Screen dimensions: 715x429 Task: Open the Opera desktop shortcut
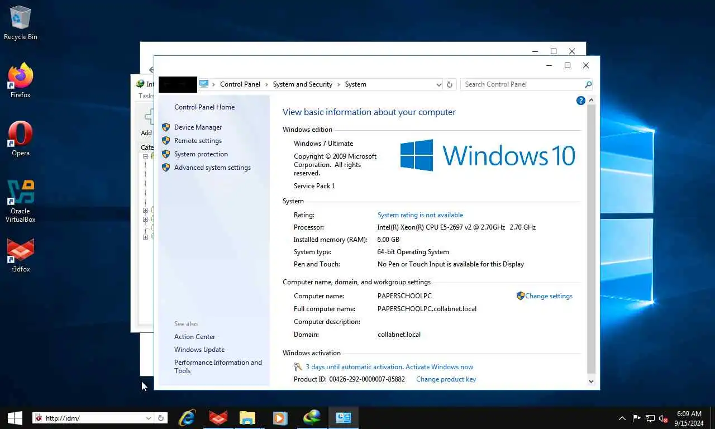pos(21,139)
